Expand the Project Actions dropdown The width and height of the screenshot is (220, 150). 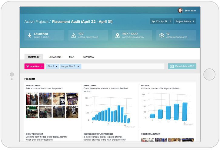pos(185,21)
